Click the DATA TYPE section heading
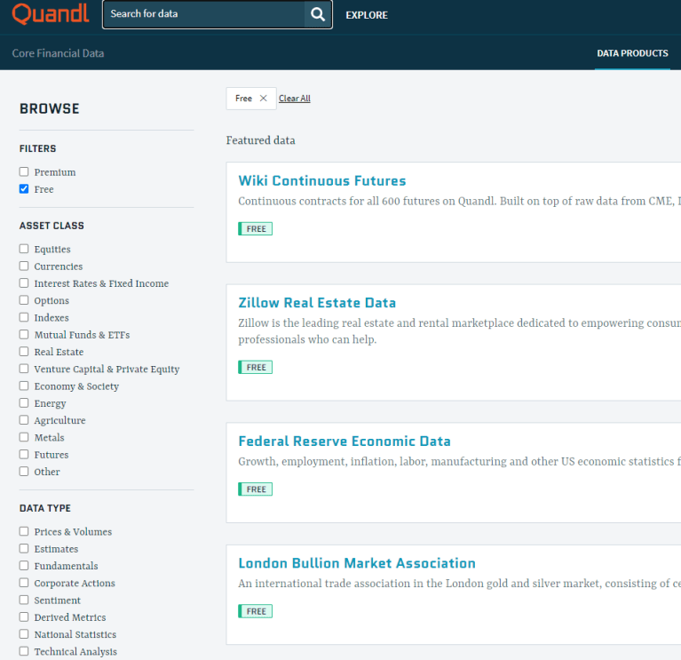Image resolution: width=681 pixels, height=660 pixels. pos(45,508)
